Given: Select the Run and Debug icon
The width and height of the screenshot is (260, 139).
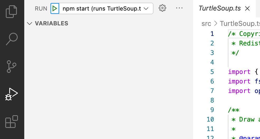Looking at the screenshot, I should click(12, 94).
